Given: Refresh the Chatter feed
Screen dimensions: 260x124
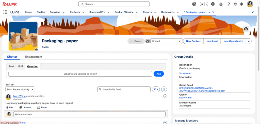Looking at the screenshot, I should [x=164, y=90].
